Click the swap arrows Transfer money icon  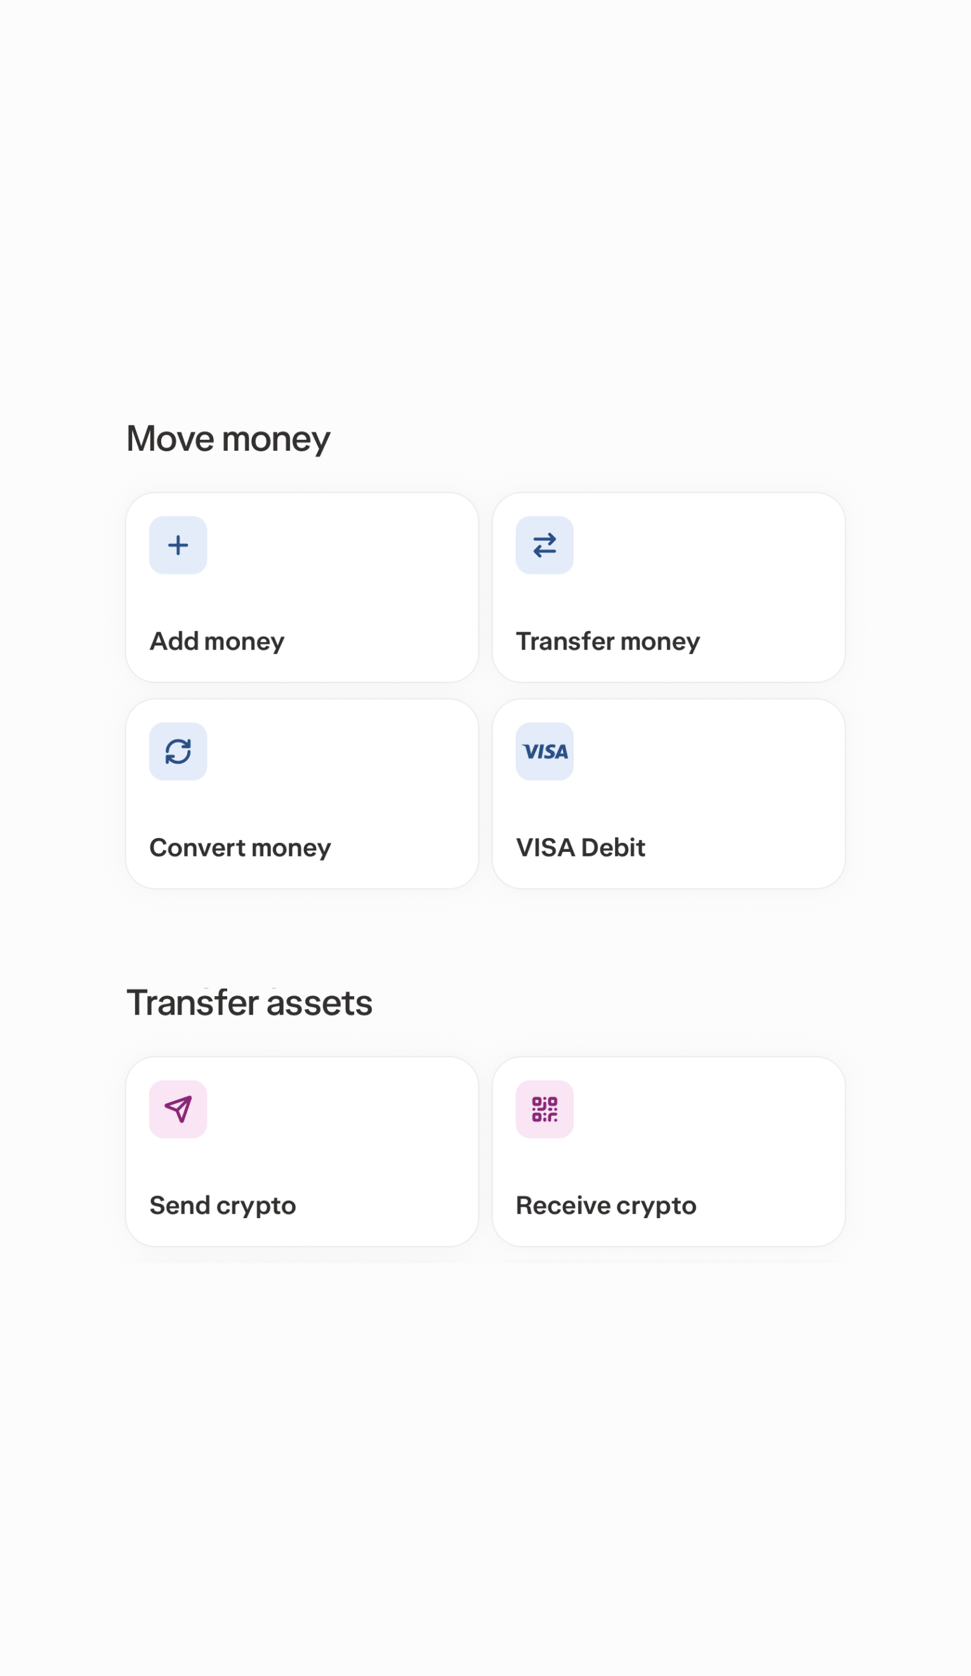(544, 545)
